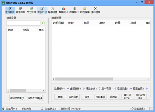
Task: Click 导出到 EXCEL button
Action: (127, 97)
